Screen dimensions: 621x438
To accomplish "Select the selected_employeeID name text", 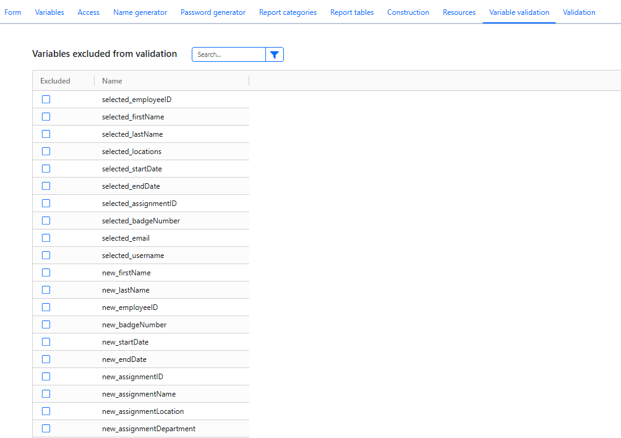I will pyautogui.click(x=137, y=100).
